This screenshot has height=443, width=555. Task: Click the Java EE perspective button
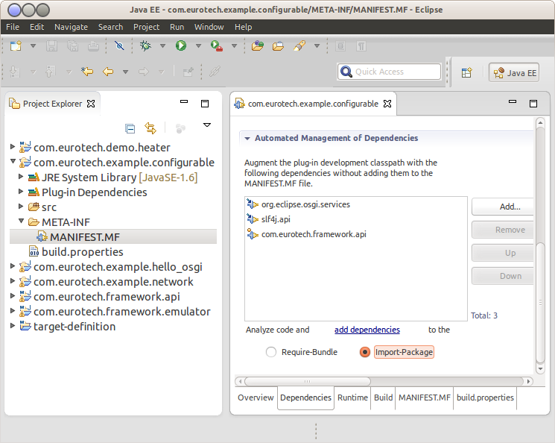click(x=514, y=72)
